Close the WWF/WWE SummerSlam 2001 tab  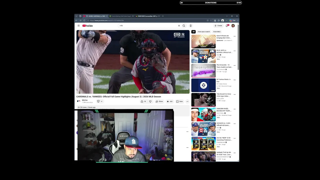159,16
